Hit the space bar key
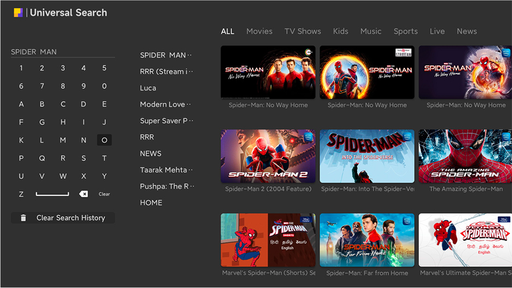 52,194
